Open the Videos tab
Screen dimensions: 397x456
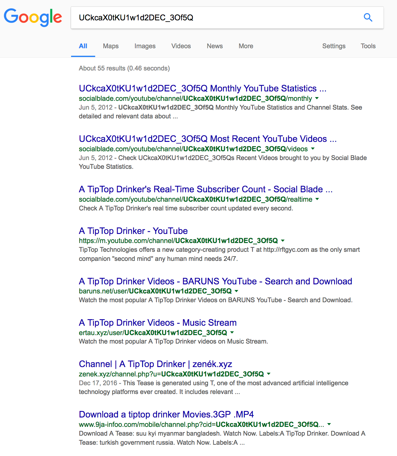(181, 46)
